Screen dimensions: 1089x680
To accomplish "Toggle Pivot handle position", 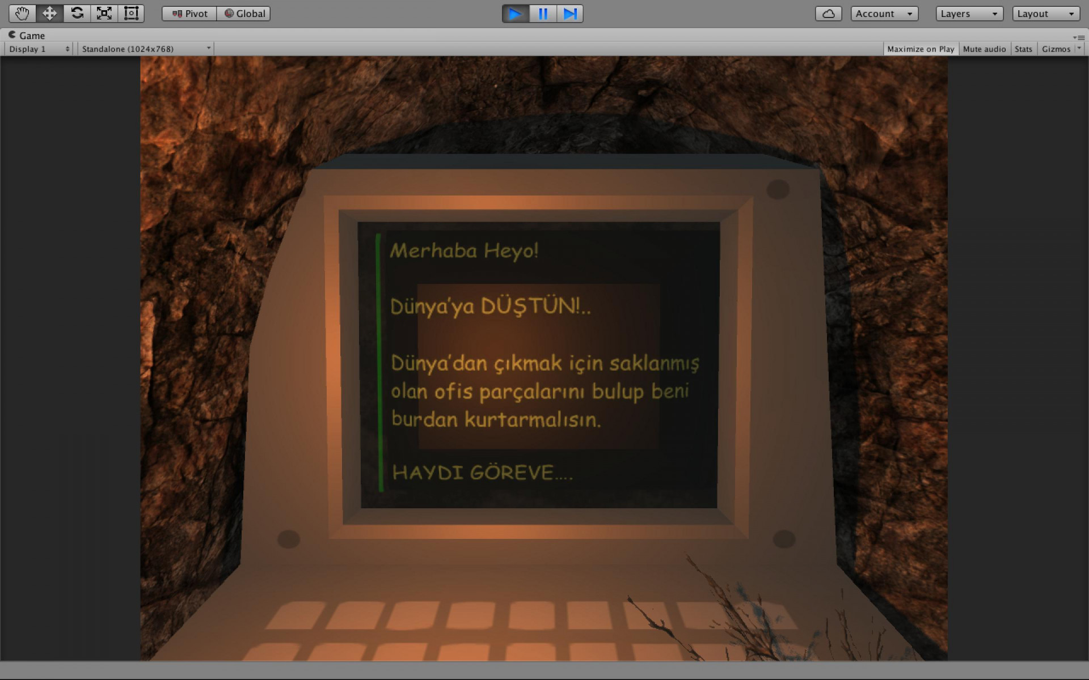I will point(189,14).
